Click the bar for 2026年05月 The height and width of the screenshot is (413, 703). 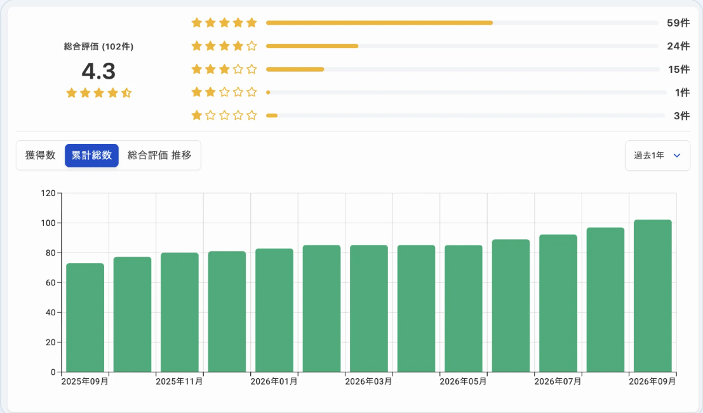point(464,308)
